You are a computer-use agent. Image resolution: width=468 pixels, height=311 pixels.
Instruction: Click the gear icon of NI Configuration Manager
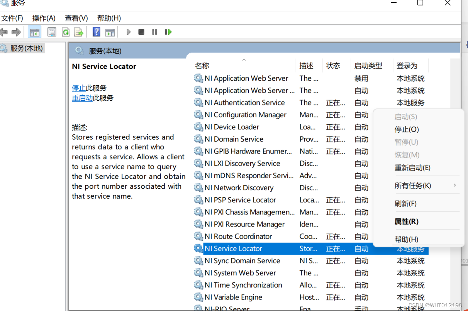(198, 115)
